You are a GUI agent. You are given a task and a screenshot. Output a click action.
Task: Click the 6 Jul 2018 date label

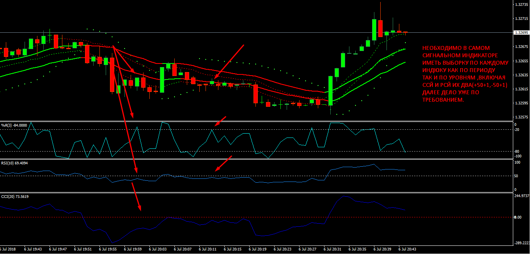click(x=8, y=249)
